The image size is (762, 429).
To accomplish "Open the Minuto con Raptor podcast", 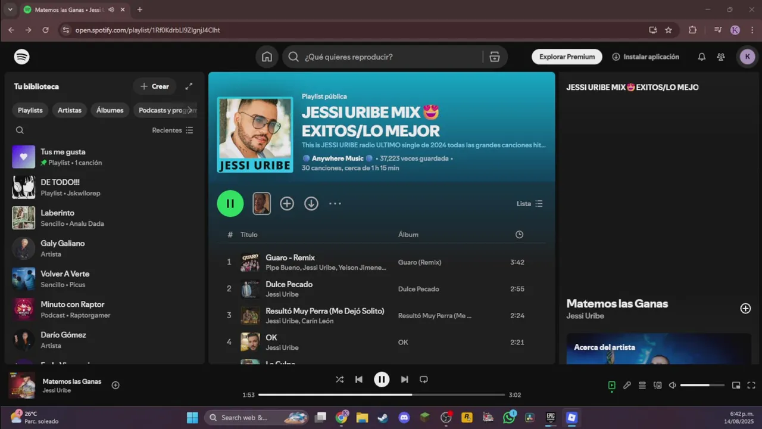I will pyautogui.click(x=104, y=309).
